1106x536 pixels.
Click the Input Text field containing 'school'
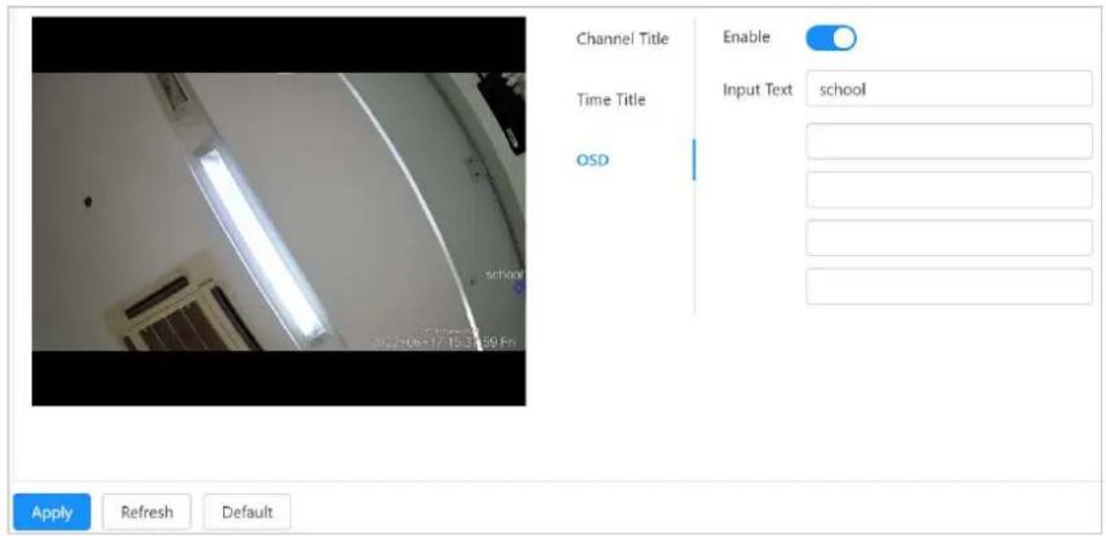[949, 89]
